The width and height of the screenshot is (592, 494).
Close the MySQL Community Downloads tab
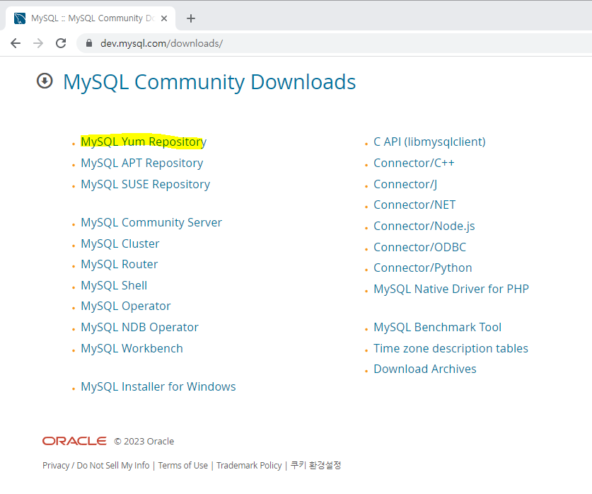click(x=164, y=18)
